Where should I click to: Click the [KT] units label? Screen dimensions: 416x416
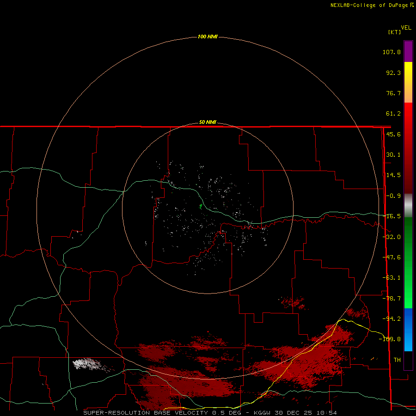[x=394, y=32]
